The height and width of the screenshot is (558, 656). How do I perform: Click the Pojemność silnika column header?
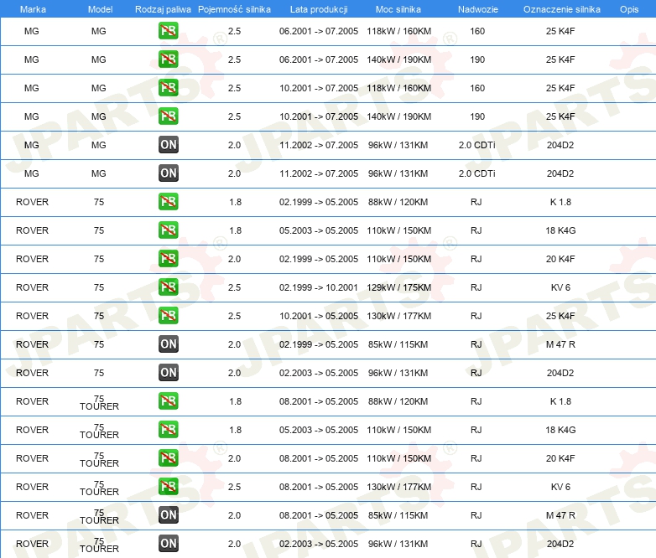(234, 9)
